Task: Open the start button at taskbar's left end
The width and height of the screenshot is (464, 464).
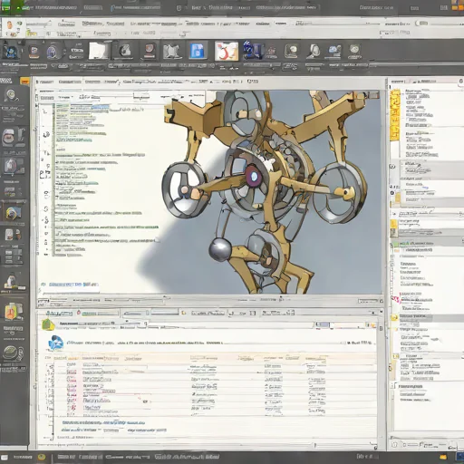Action: tap(5, 457)
